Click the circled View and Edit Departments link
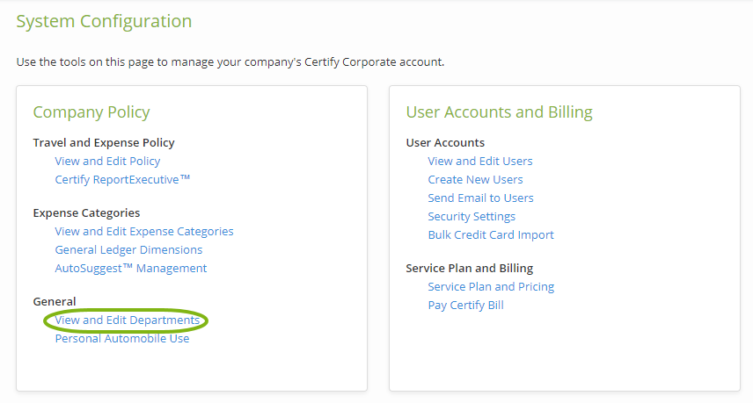Screen dimensions: 753x403 (x=127, y=320)
